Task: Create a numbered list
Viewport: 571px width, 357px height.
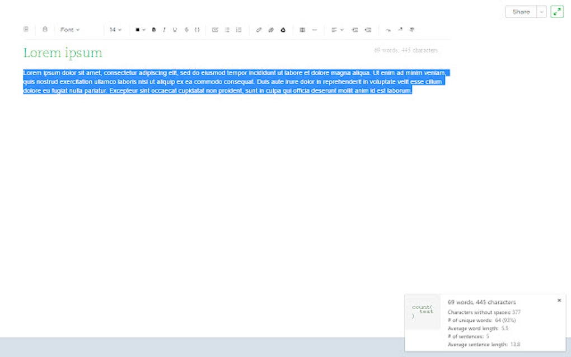Action: 238,30
